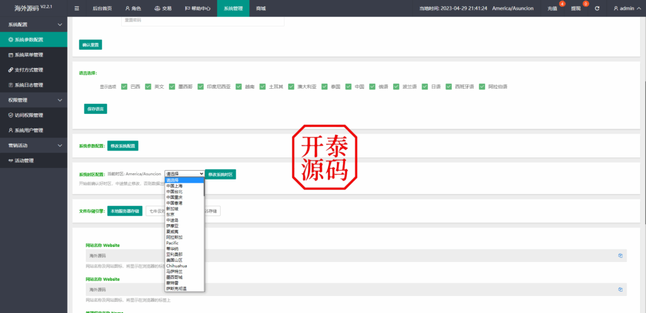Open 提现 withdrawal notifications
The image size is (646, 313).
point(576,8)
